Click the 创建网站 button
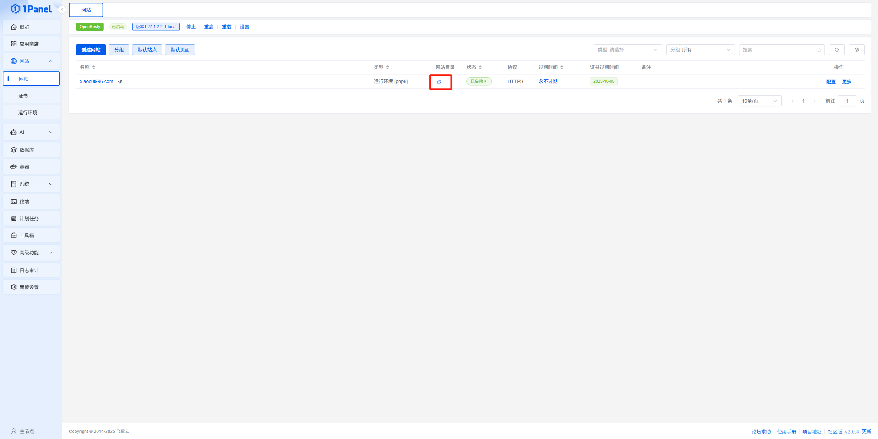Viewport: 878px width, 439px height. click(x=91, y=50)
